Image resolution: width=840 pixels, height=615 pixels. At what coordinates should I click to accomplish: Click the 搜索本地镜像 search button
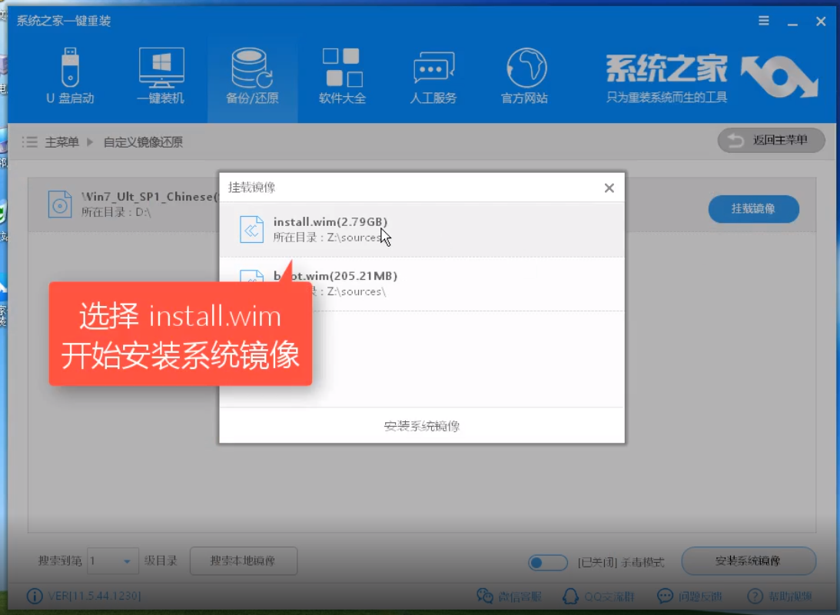[243, 561]
